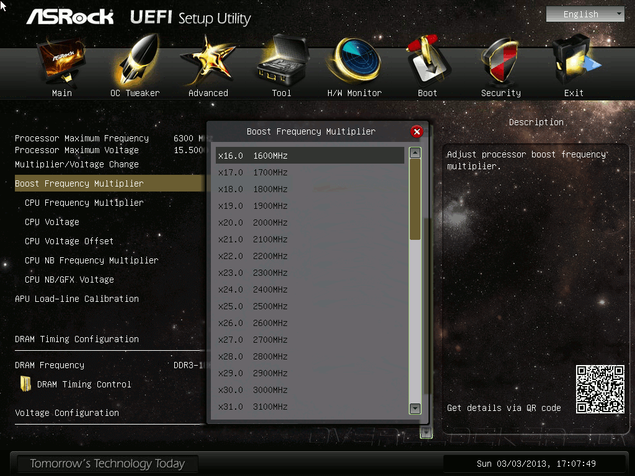Screen dimensions: 635x476
Task: Select the x29.0 2900MHz multiplier
Action: pyautogui.click(x=310, y=373)
